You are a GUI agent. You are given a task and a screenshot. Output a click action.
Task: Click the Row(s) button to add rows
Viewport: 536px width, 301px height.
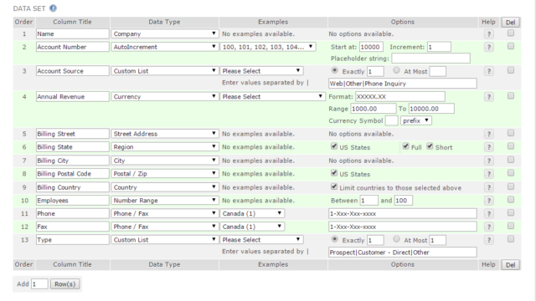pyautogui.click(x=65, y=284)
